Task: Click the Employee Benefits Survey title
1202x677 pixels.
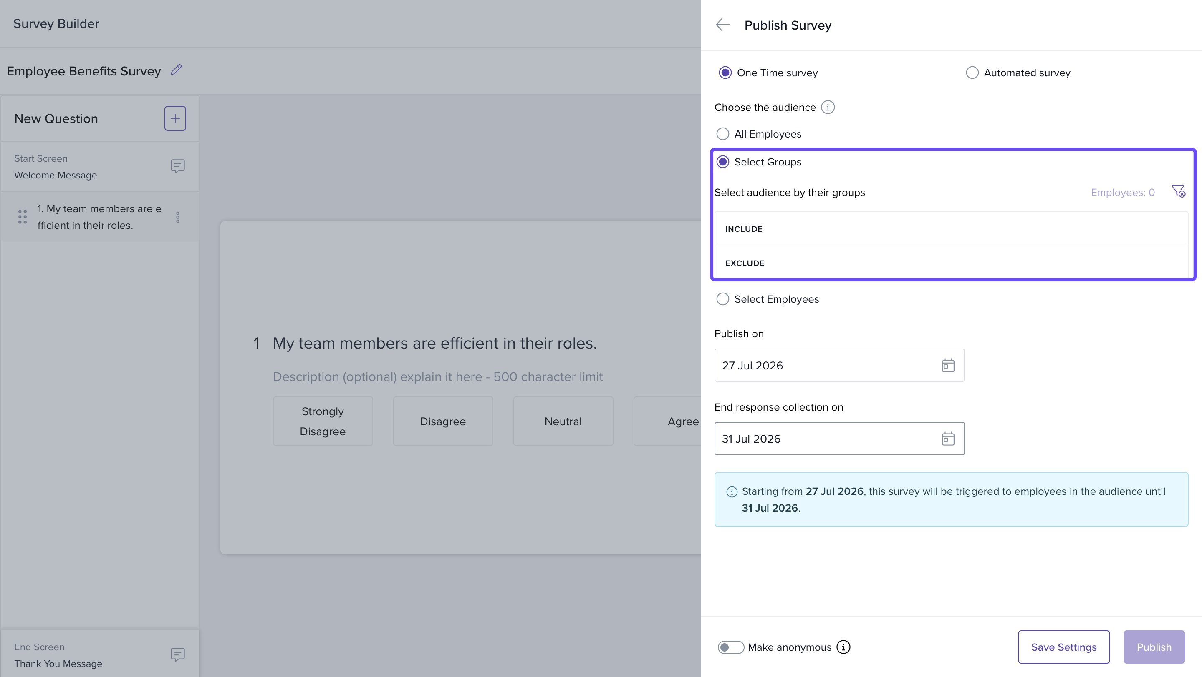Action: (83, 71)
